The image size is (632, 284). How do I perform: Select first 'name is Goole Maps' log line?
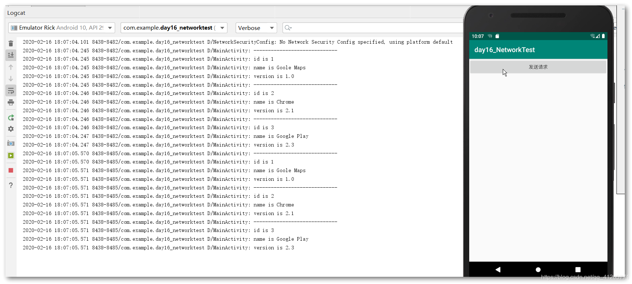(164, 67)
